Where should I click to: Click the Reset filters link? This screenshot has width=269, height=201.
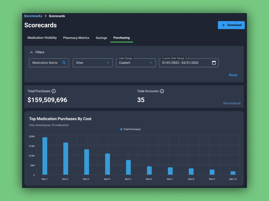coord(233,75)
